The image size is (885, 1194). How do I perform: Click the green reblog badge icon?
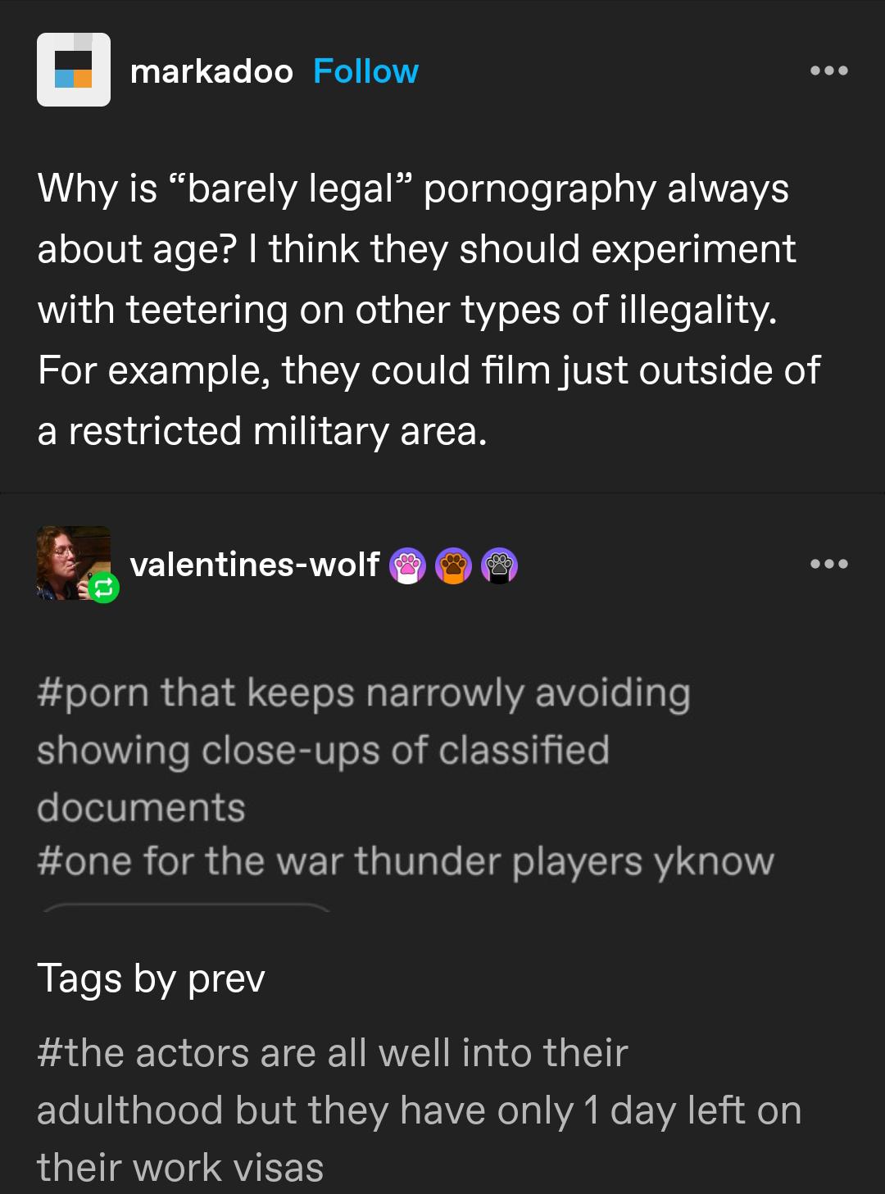point(104,588)
